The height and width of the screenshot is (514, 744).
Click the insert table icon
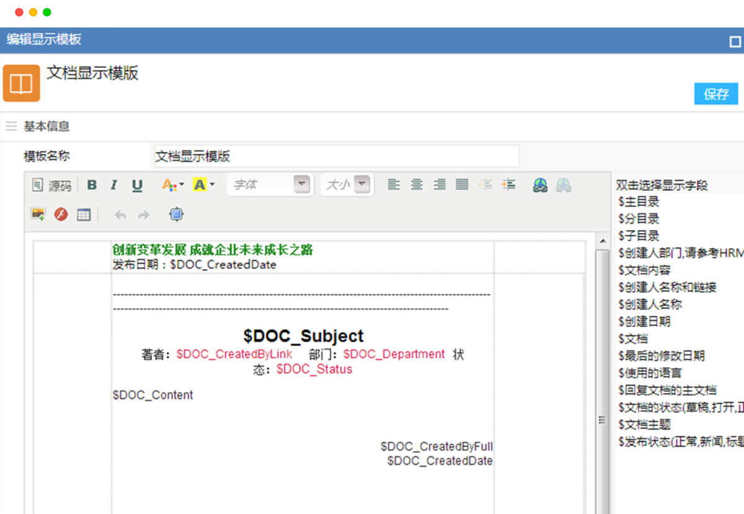pyautogui.click(x=84, y=215)
